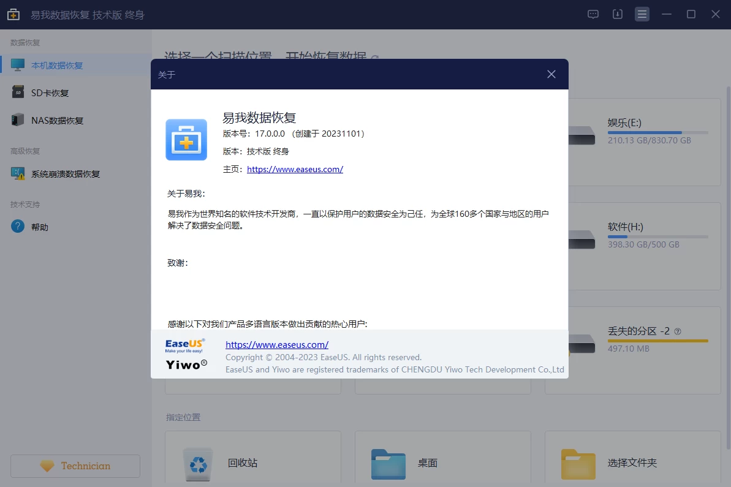Click the 398.30 GB/500 GB size text
Image resolution: width=731 pixels, height=487 pixels.
tap(643, 244)
